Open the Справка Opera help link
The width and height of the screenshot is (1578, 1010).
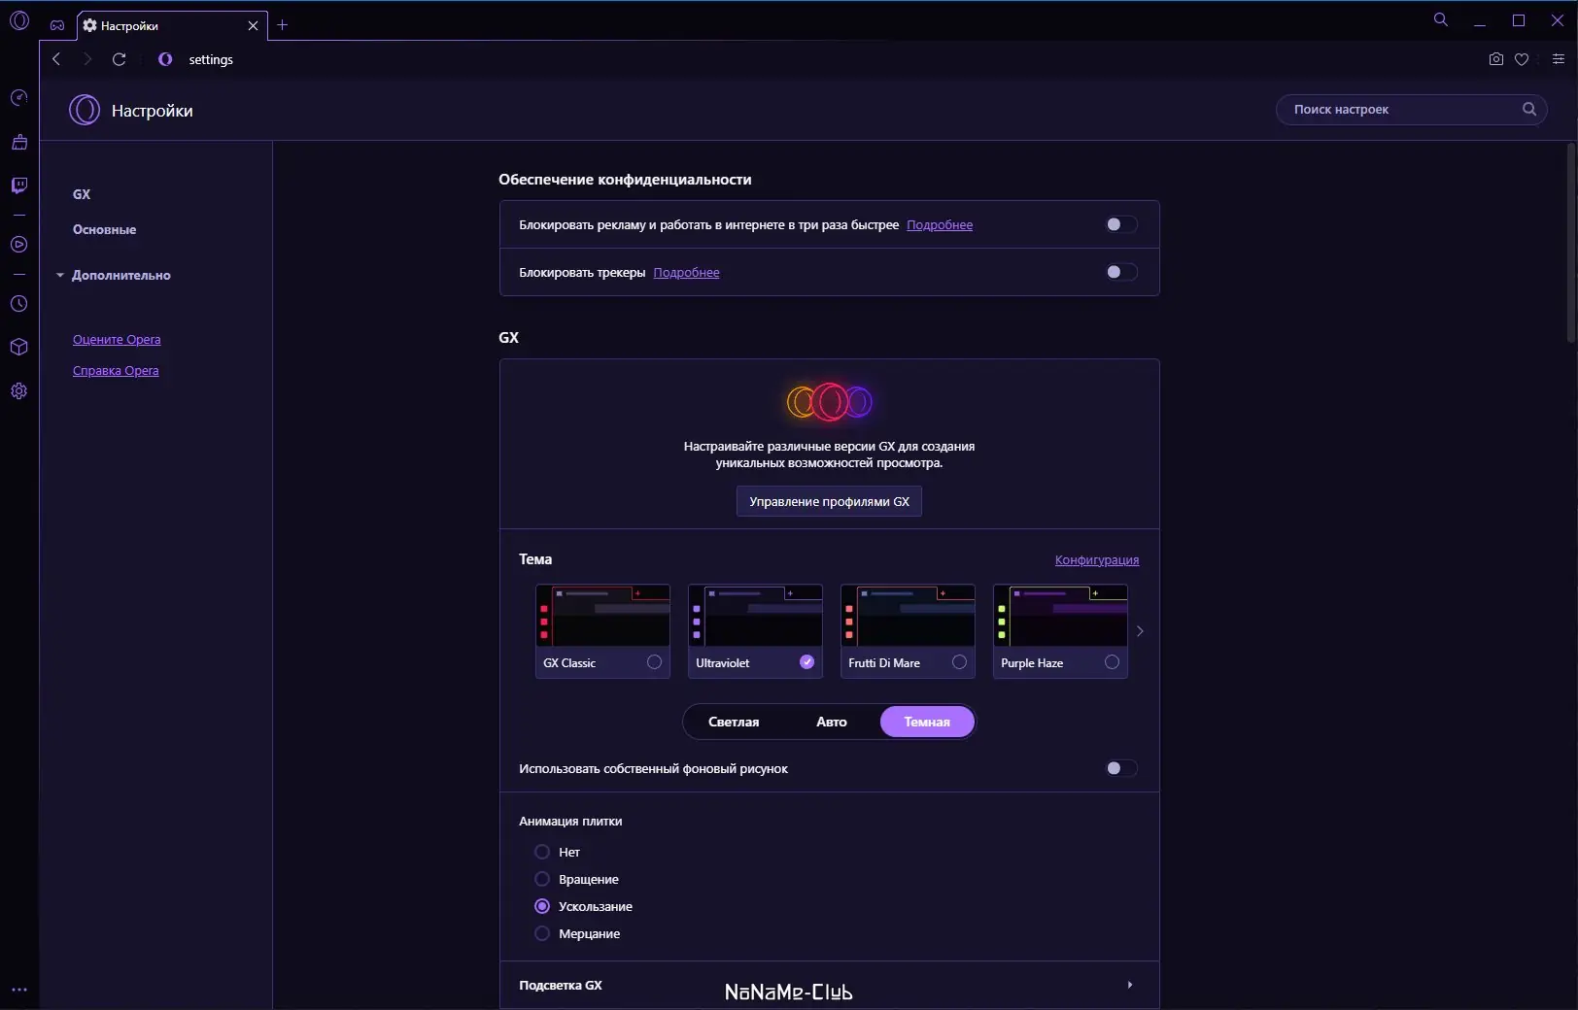click(x=116, y=370)
